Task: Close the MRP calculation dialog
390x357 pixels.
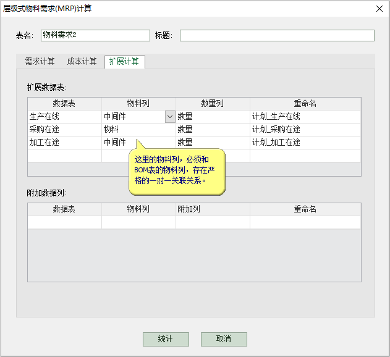Action: click(378, 8)
